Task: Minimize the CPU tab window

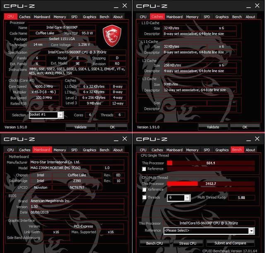Action: (x=116, y=7)
